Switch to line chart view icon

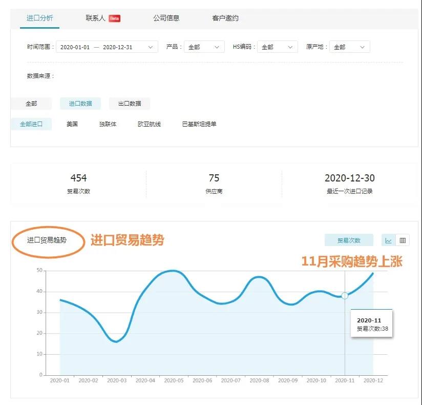pyautogui.click(x=388, y=240)
